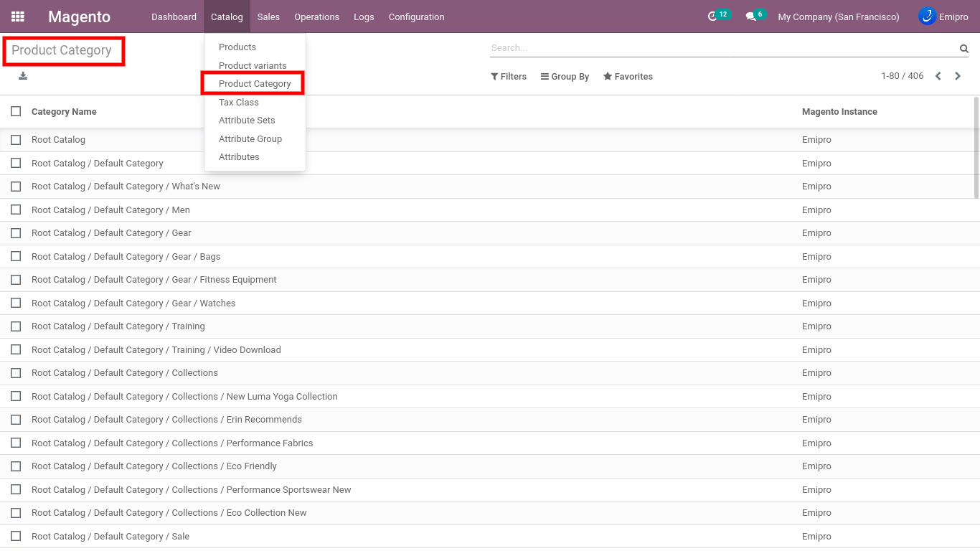Viewport: 980px width, 551px height.
Task: Open row Root Catalog / Default Category / Sale
Action: point(490,536)
